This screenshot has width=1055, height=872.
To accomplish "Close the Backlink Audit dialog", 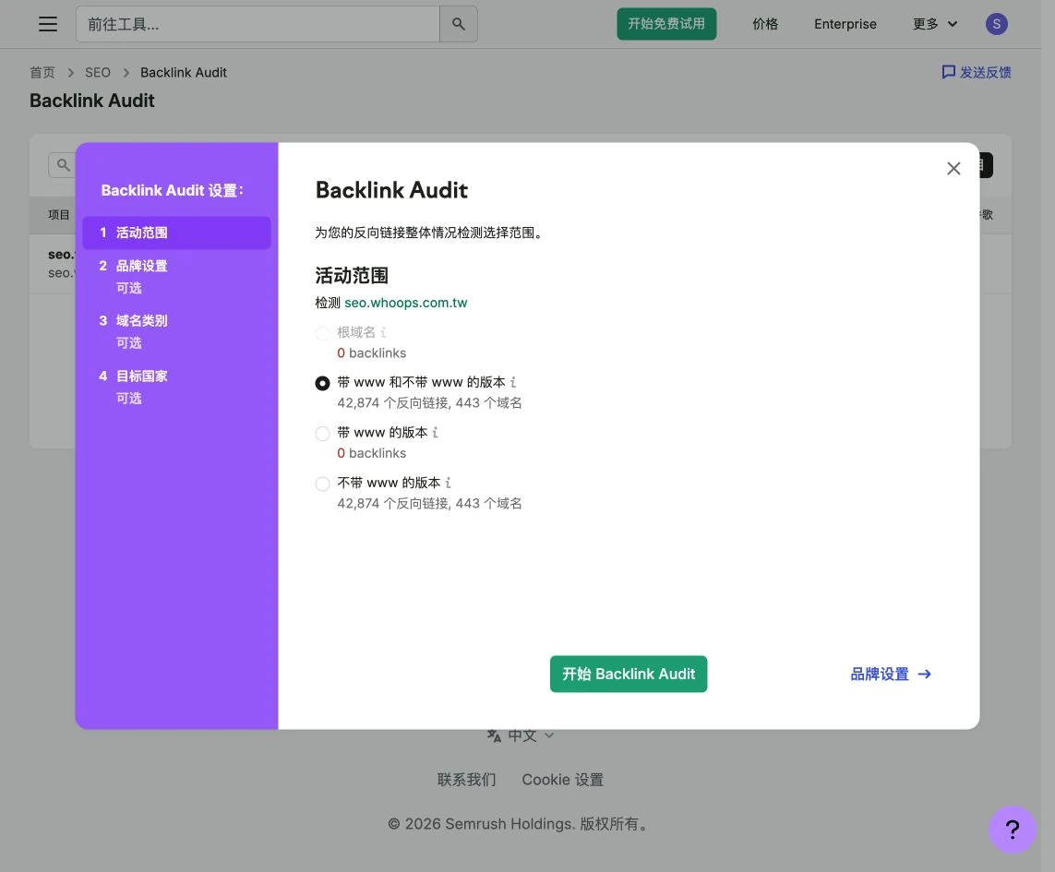I will (953, 168).
